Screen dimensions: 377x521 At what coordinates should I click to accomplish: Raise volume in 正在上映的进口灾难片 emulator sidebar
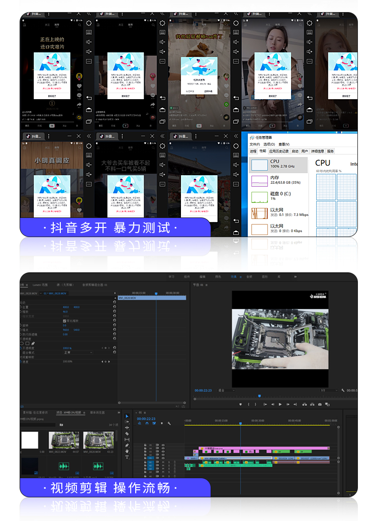tap(88, 51)
